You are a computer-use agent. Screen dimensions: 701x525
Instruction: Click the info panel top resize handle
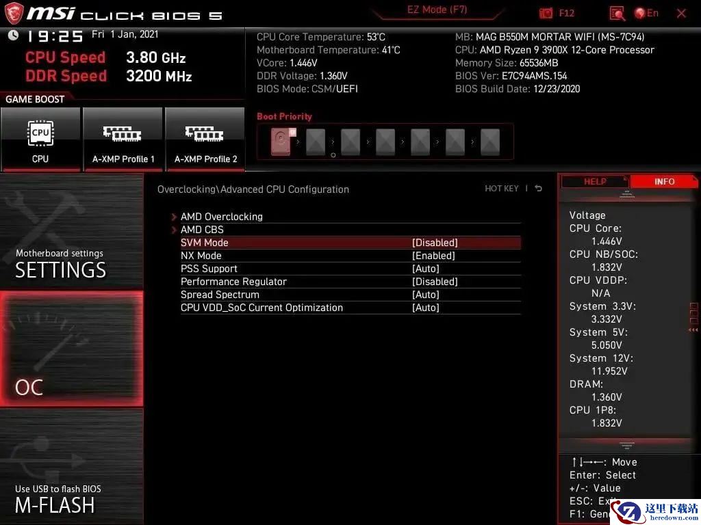(x=627, y=193)
